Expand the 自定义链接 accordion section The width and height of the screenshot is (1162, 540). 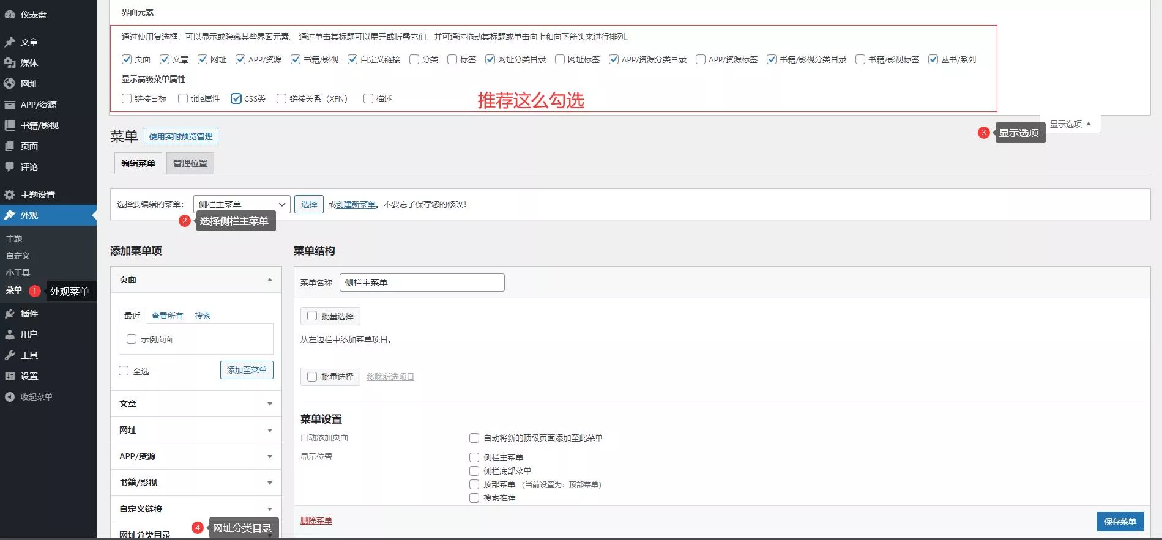coord(196,509)
